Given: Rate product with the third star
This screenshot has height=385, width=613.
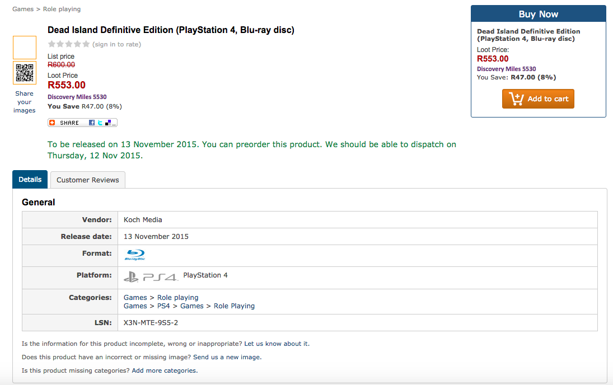Looking at the screenshot, I should (69, 44).
